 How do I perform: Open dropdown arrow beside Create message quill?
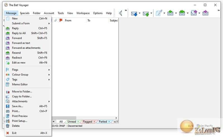click(x=164, y=13)
